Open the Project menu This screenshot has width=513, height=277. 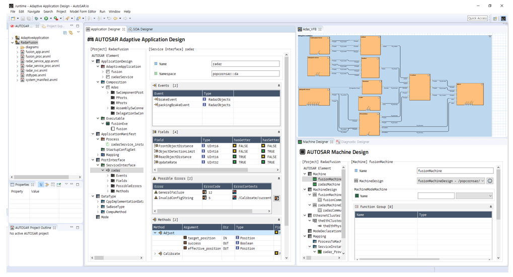click(61, 12)
